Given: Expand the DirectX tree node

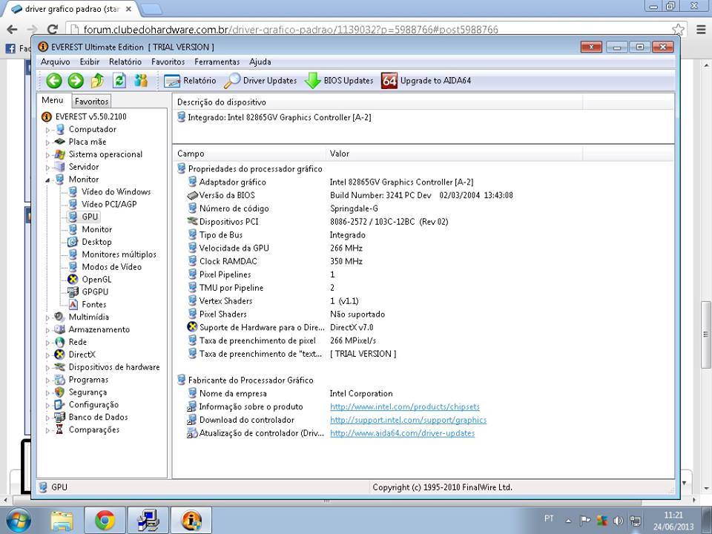Looking at the screenshot, I should tap(47, 355).
